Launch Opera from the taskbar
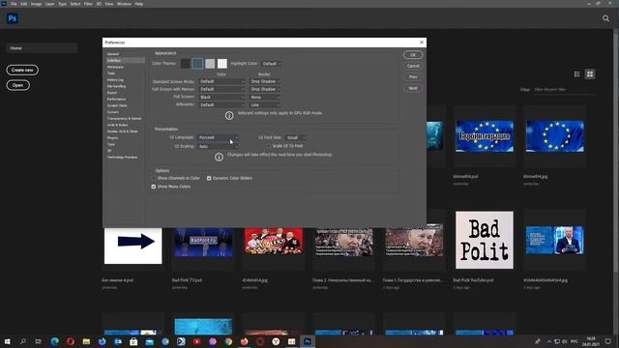The width and height of the screenshot is (619, 348). coord(71,341)
